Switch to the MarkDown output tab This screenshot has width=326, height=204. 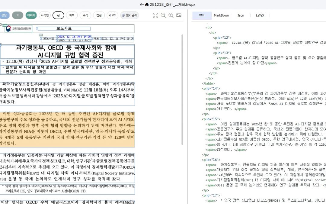point(221,15)
